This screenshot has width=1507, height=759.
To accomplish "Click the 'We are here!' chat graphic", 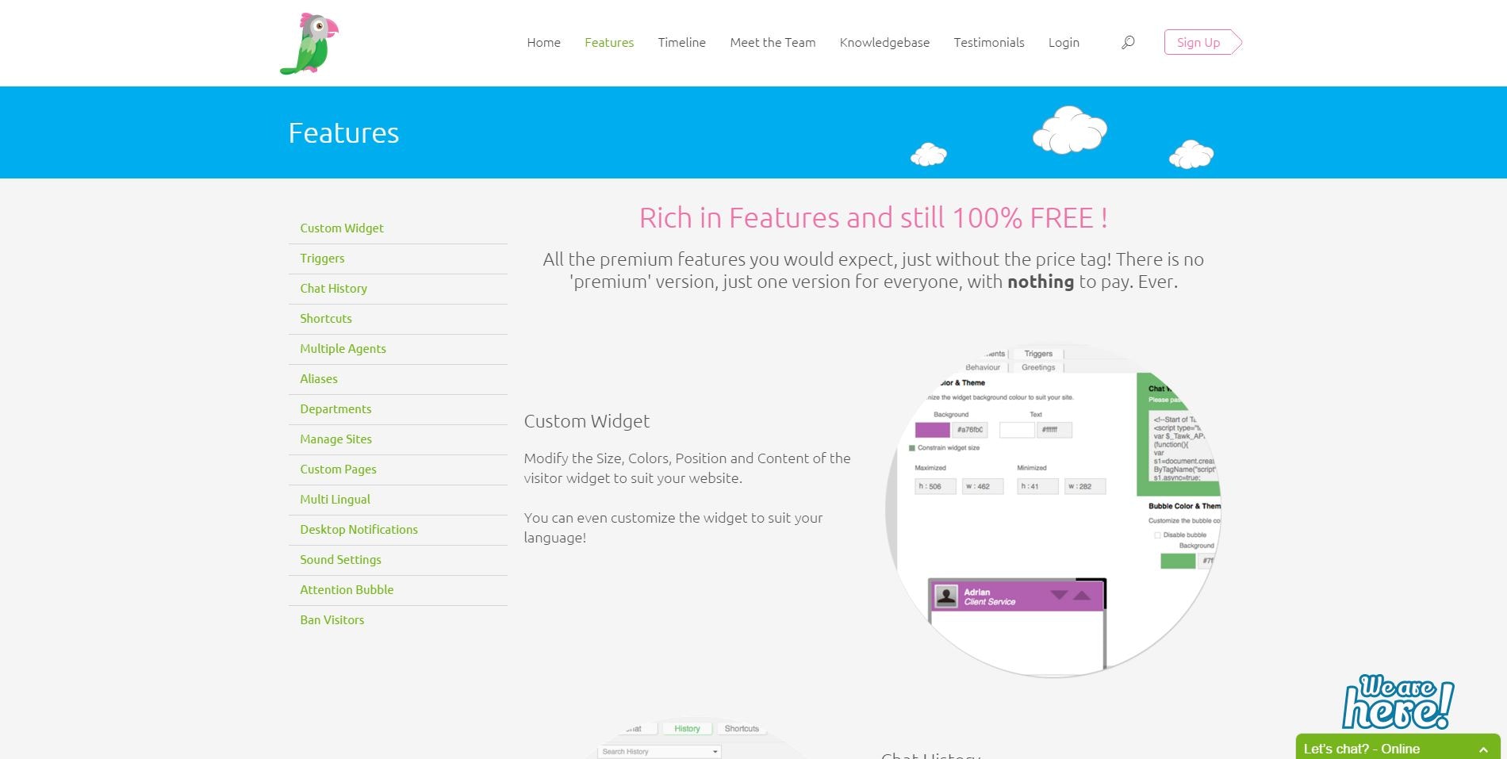I will [1398, 702].
